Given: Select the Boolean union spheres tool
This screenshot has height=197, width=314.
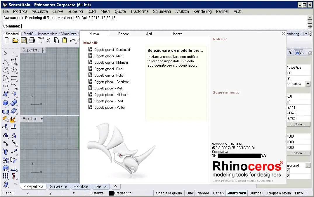Looking at the screenshot, I should pyautogui.click(x=14, y=103).
